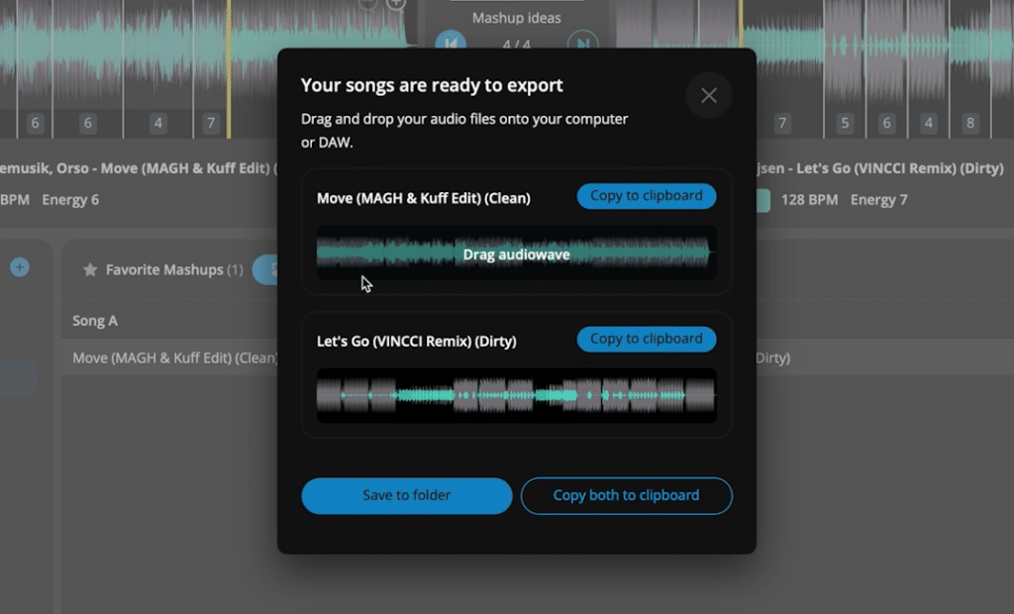Dismiss the export dialog with the X icon
This screenshot has height=614, width=1014.
pyautogui.click(x=709, y=95)
